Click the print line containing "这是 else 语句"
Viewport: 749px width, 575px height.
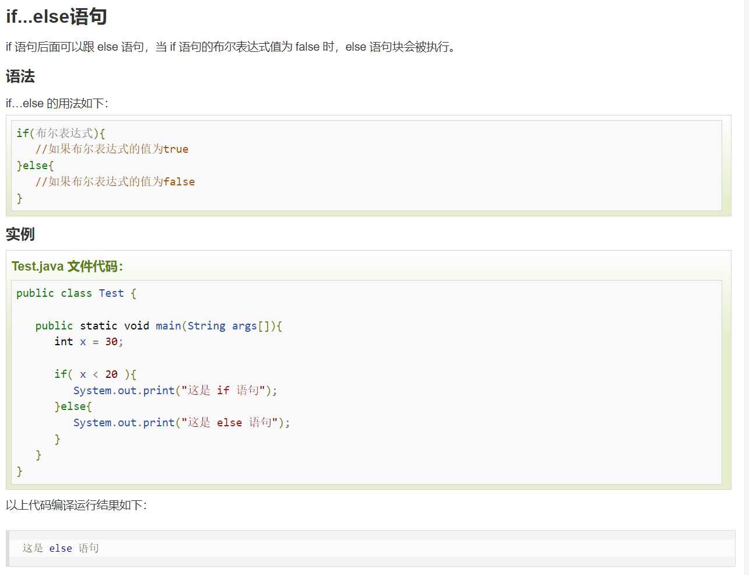(x=181, y=423)
